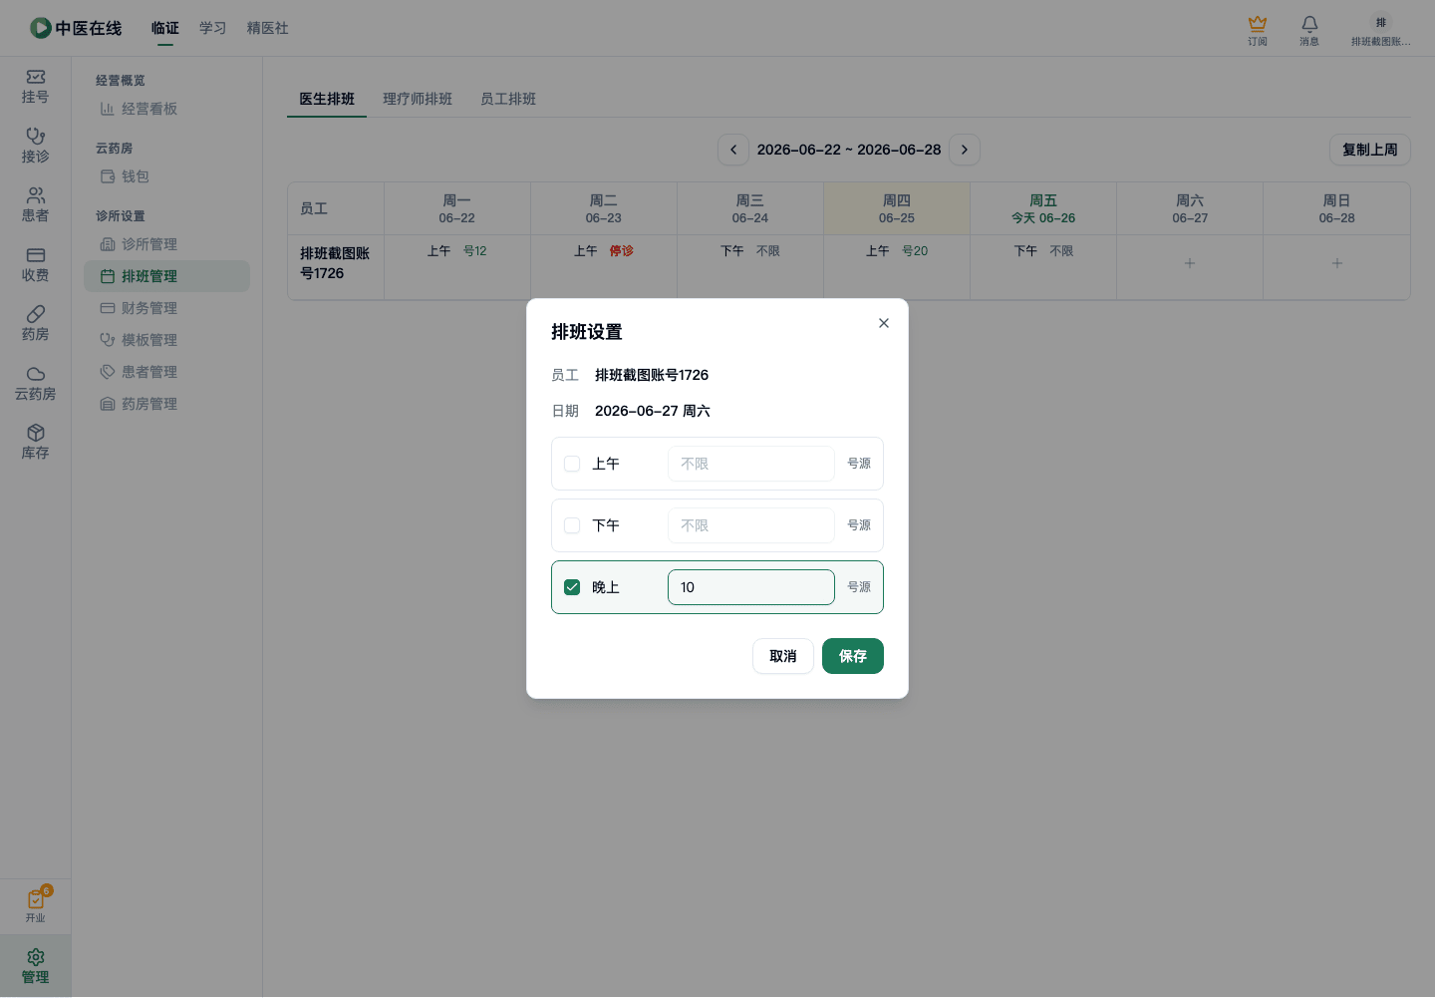Viewport: 1435px width, 998px height.
Task: Open 模板管理 in the side menu
Action: tap(166, 340)
